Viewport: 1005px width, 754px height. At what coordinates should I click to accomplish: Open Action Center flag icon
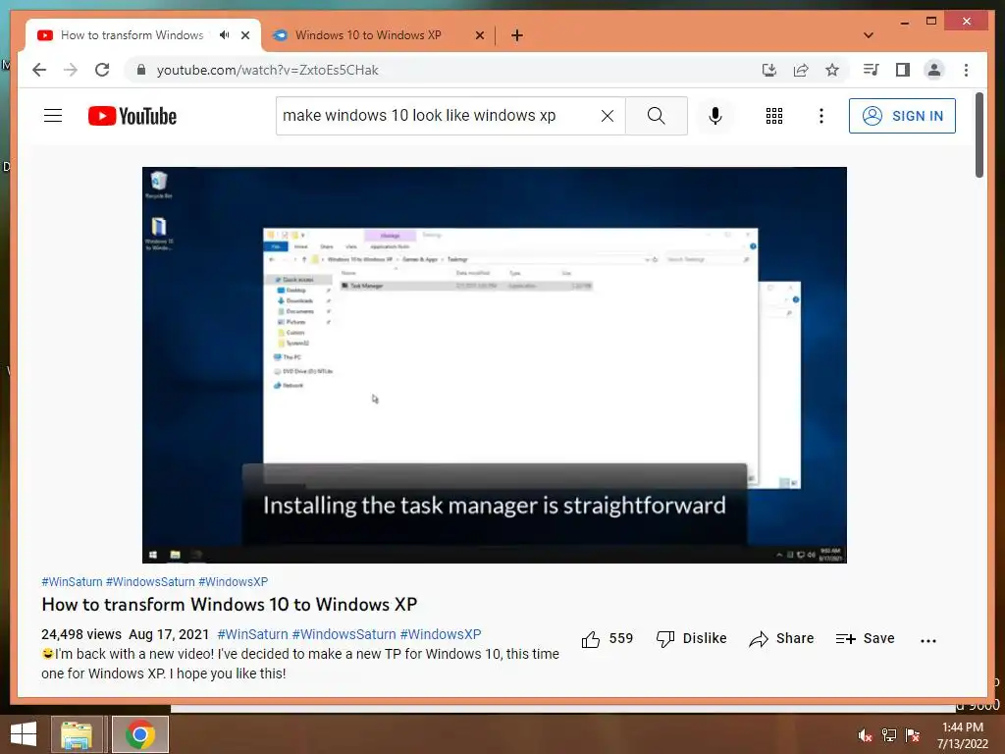(913, 735)
